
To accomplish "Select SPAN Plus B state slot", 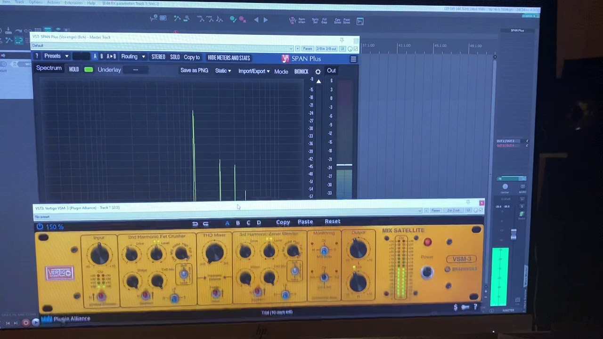I will tap(101, 56).
